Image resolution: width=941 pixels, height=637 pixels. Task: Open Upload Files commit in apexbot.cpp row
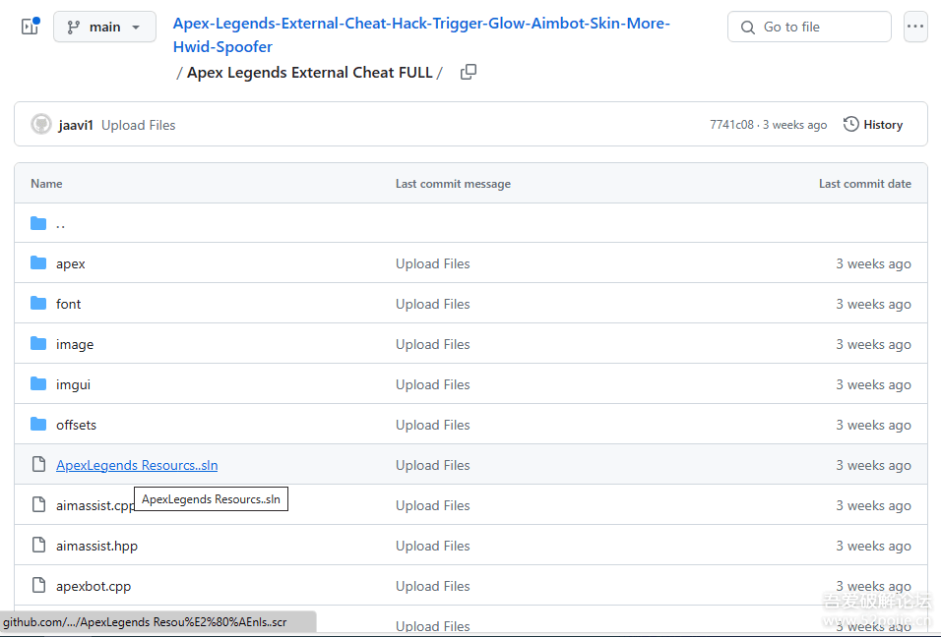tap(432, 586)
